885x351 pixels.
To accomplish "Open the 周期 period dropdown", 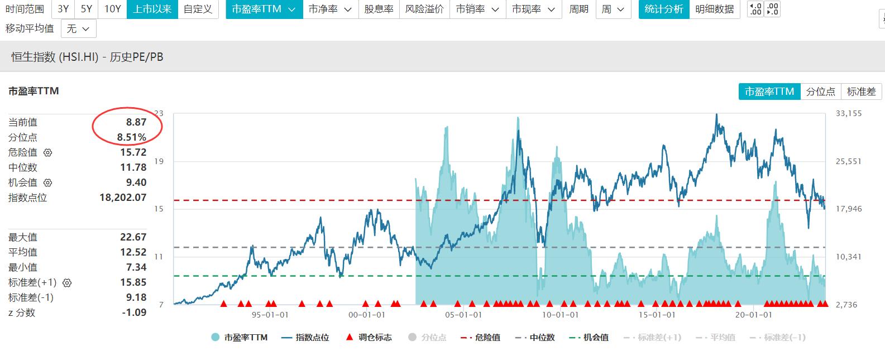I will (613, 9).
